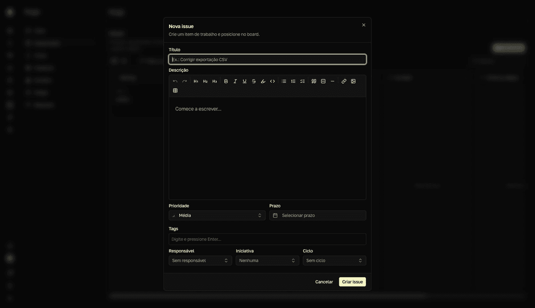The image size is (535, 308).
Task: Toggle bold formatting
Action: (x=226, y=81)
